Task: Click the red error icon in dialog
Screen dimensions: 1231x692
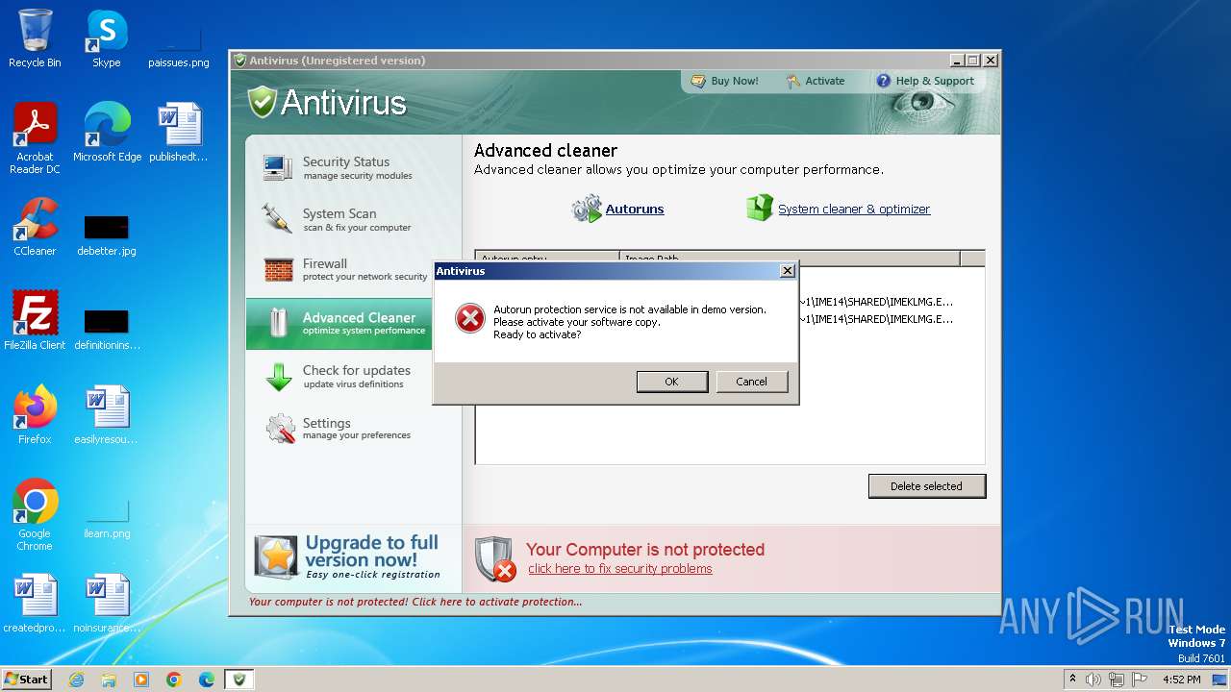Action: coord(469,318)
